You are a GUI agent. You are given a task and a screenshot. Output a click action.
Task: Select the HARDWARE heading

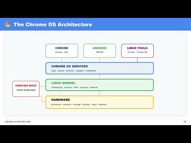(61, 100)
